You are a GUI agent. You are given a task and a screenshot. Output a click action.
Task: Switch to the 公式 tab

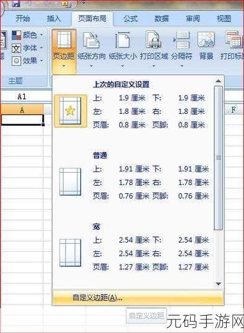[131, 19]
